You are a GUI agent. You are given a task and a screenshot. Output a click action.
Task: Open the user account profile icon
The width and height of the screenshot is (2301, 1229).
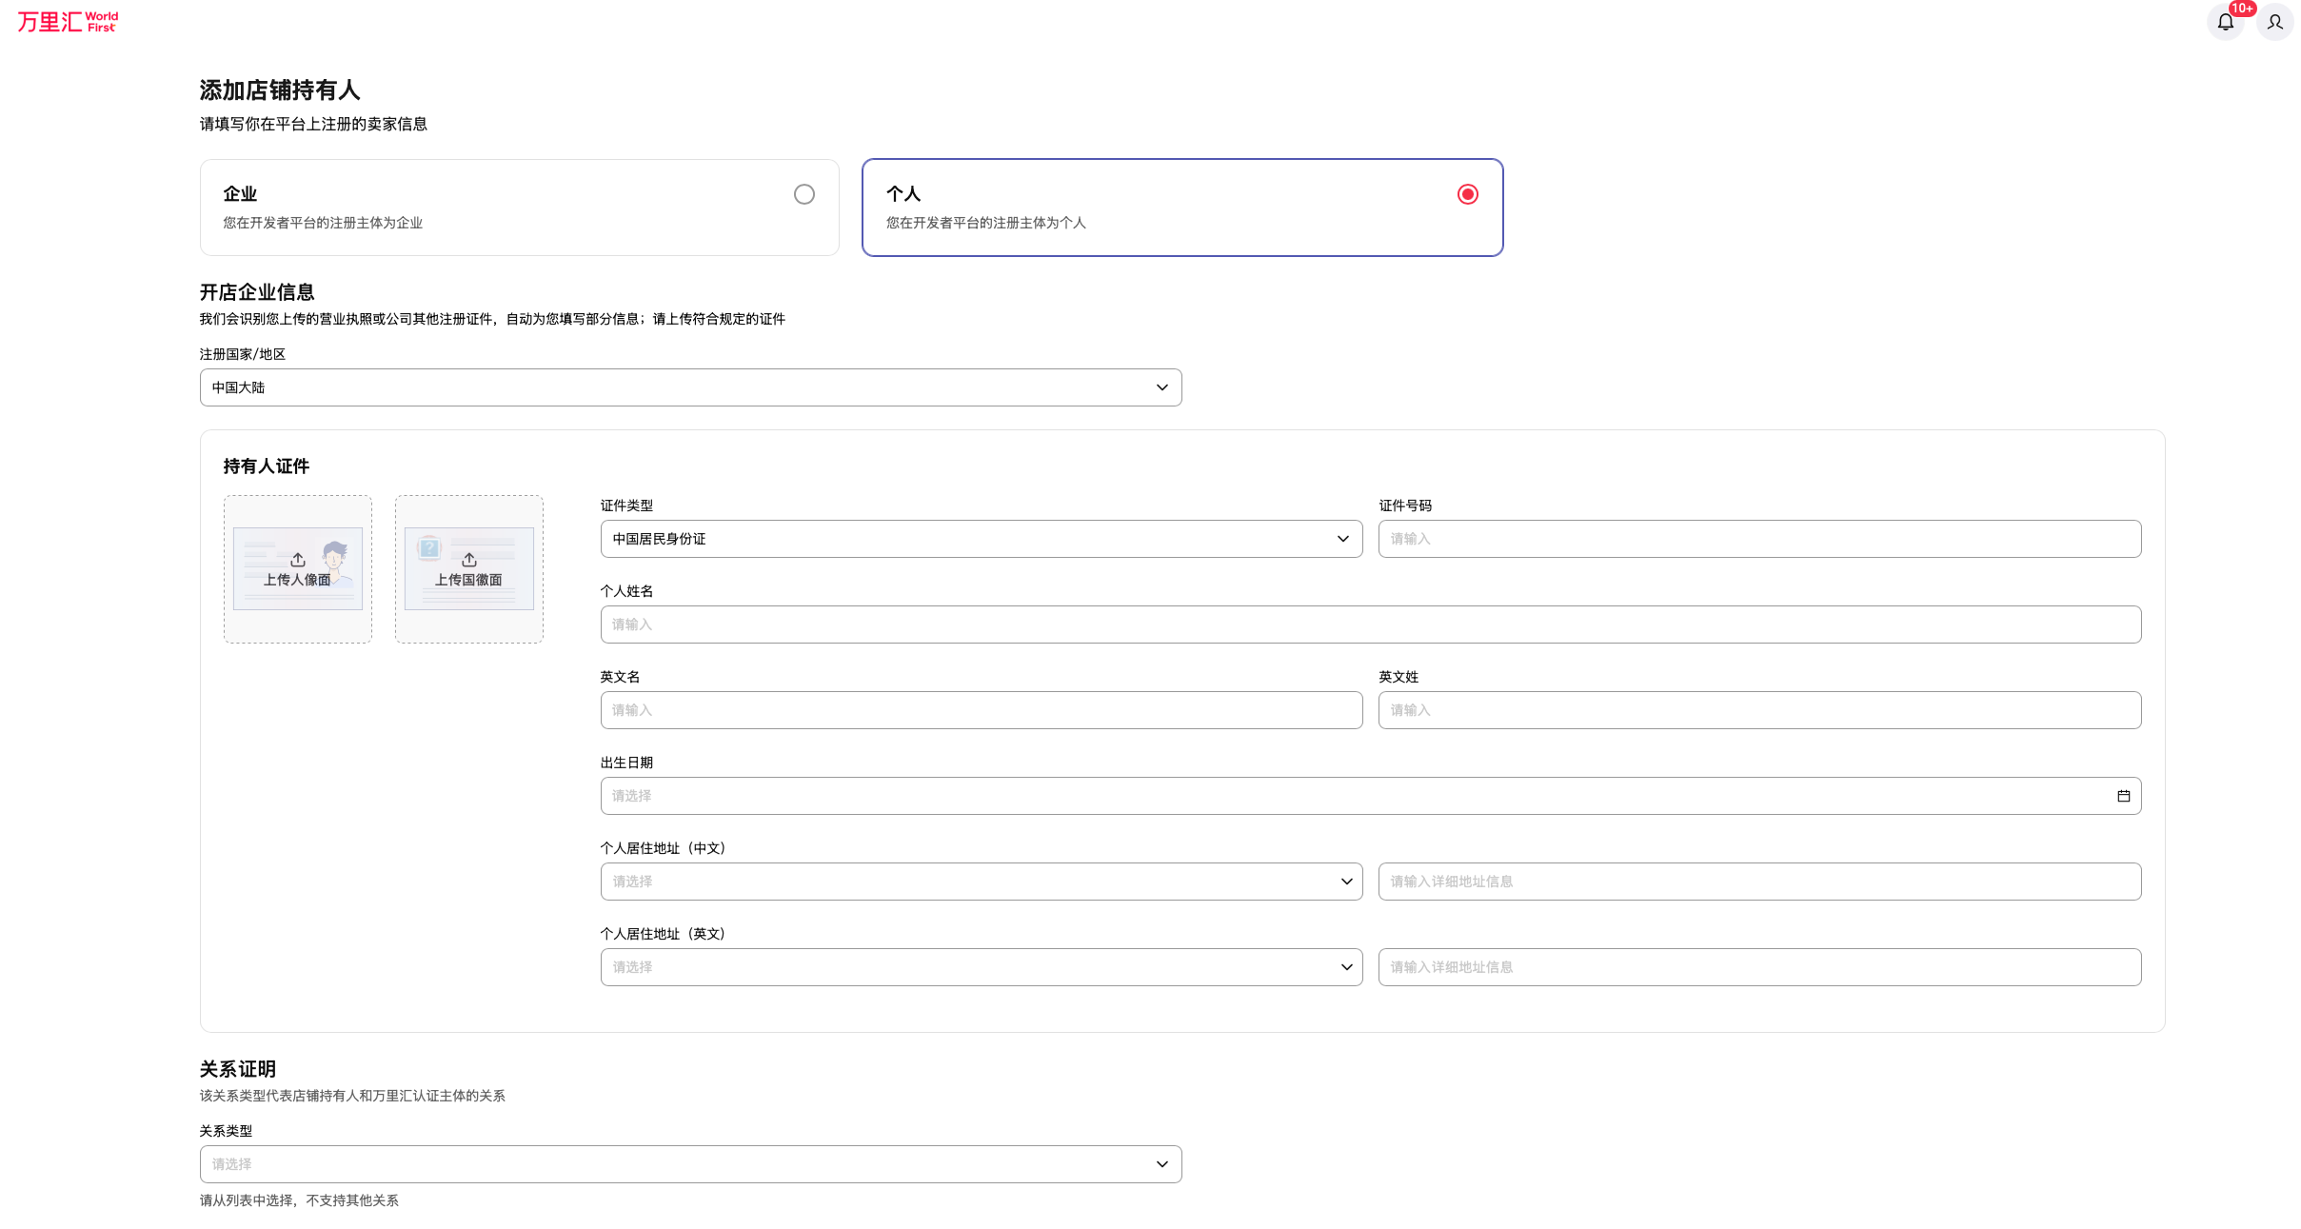coord(2274,22)
